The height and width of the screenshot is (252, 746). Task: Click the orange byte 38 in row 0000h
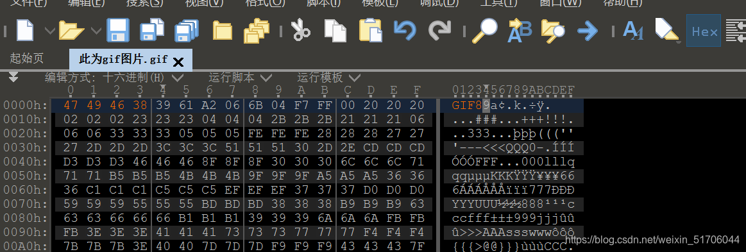point(140,105)
